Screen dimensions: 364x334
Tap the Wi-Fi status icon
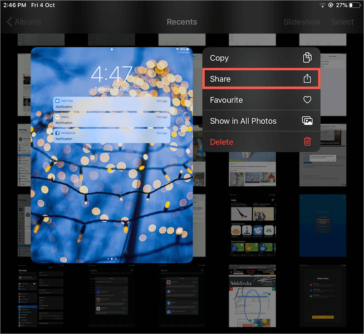click(x=322, y=5)
